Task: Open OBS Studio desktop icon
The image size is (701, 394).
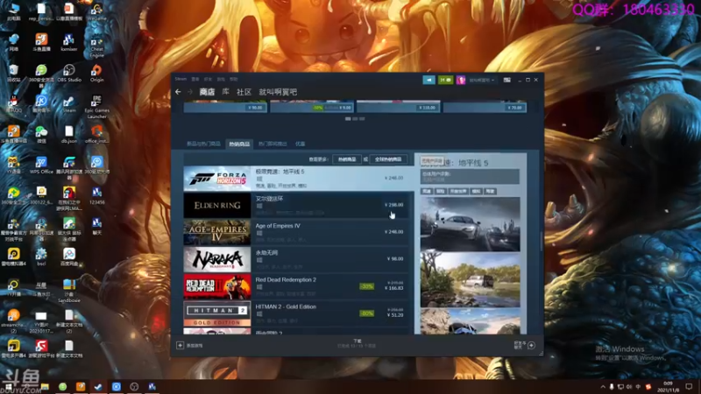Action: 69,74
